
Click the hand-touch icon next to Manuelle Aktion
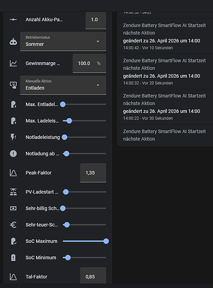pos(13,85)
